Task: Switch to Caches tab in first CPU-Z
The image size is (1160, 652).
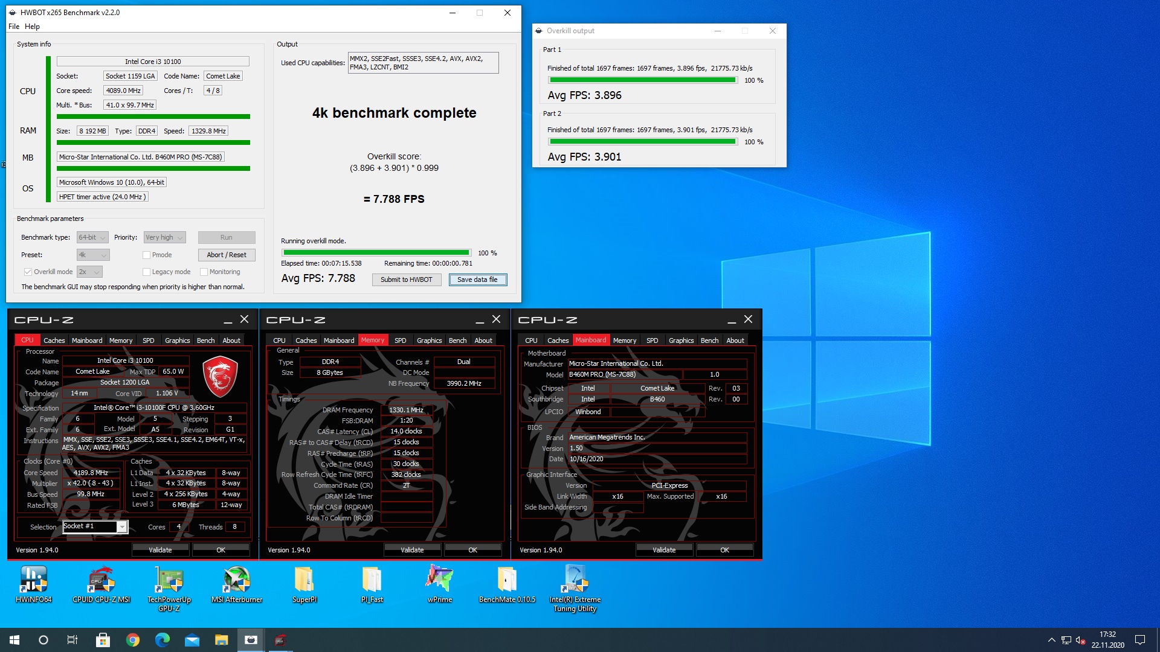Action: tap(54, 340)
